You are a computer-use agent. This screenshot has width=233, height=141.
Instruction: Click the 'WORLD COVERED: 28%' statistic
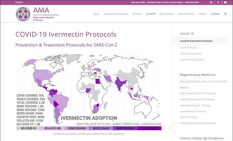[x=31, y=99]
